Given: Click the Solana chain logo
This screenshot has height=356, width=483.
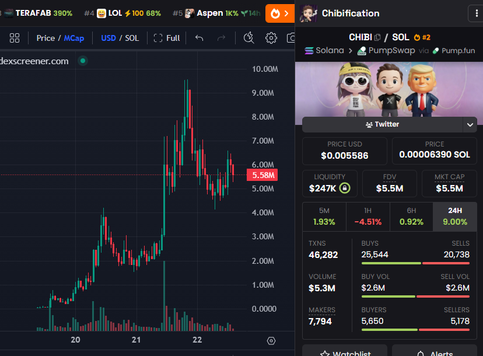Looking at the screenshot, I should tap(309, 51).
